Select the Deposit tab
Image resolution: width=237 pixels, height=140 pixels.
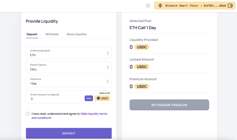[32, 34]
